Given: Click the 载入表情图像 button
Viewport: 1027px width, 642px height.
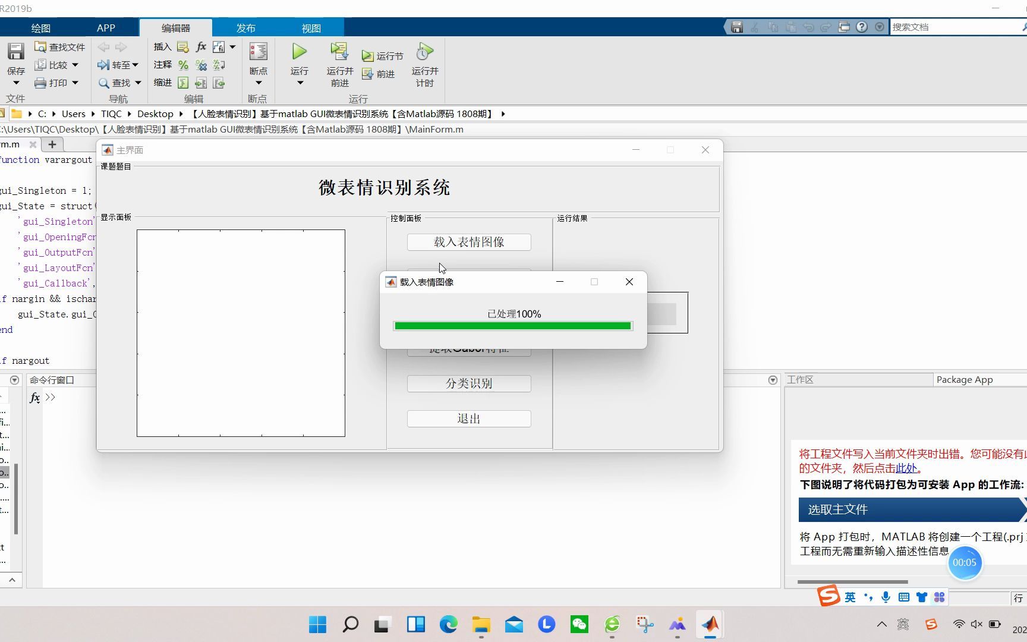Looking at the screenshot, I should [x=469, y=242].
